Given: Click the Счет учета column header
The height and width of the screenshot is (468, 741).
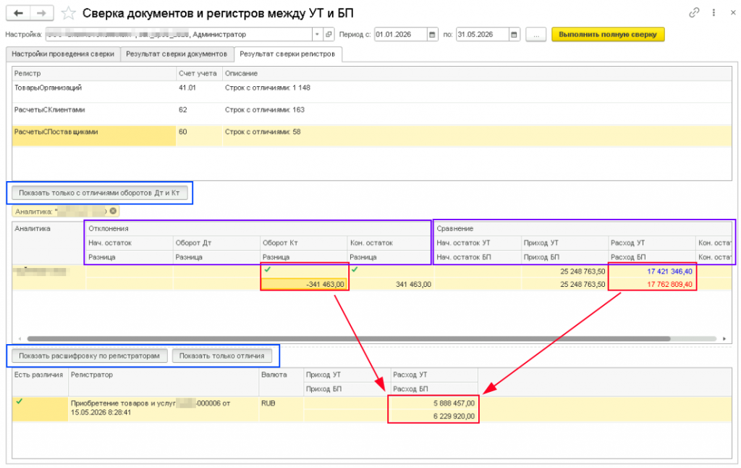Looking at the screenshot, I should [x=199, y=73].
